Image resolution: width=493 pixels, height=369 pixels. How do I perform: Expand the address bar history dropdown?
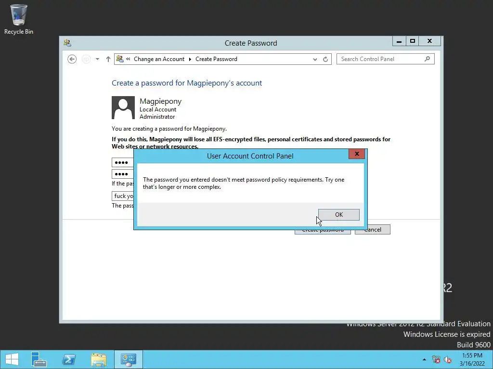click(x=315, y=59)
